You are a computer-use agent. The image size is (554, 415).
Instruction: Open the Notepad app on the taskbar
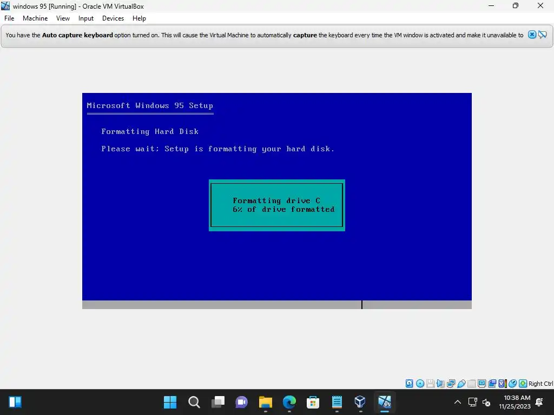337,402
